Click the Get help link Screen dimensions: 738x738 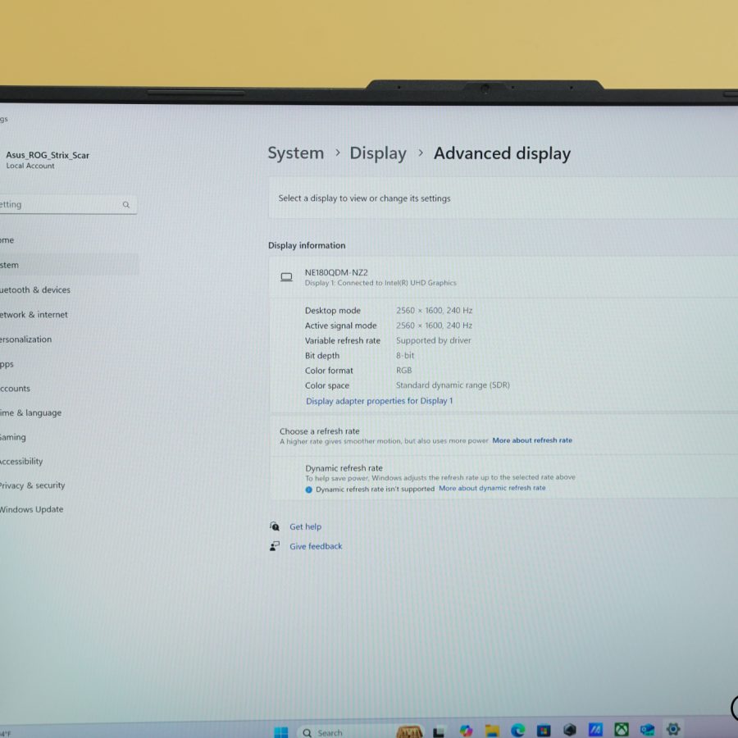306,526
